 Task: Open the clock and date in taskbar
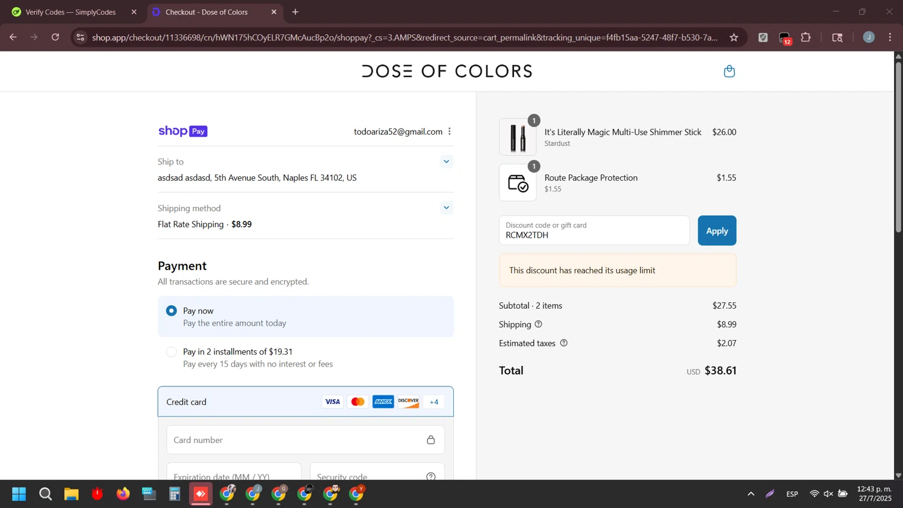pyautogui.click(x=875, y=494)
